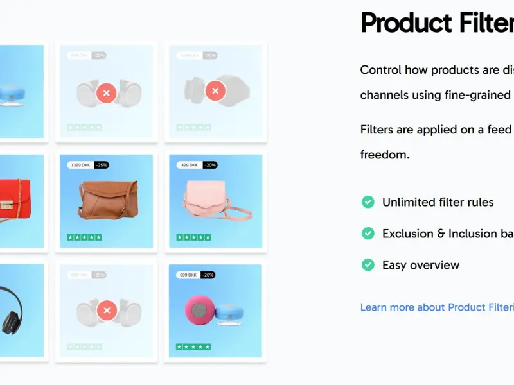Click the 699 DKK price tag
The height and width of the screenshot is (385, 514).
pyautogui.click(x=188, y=275)
